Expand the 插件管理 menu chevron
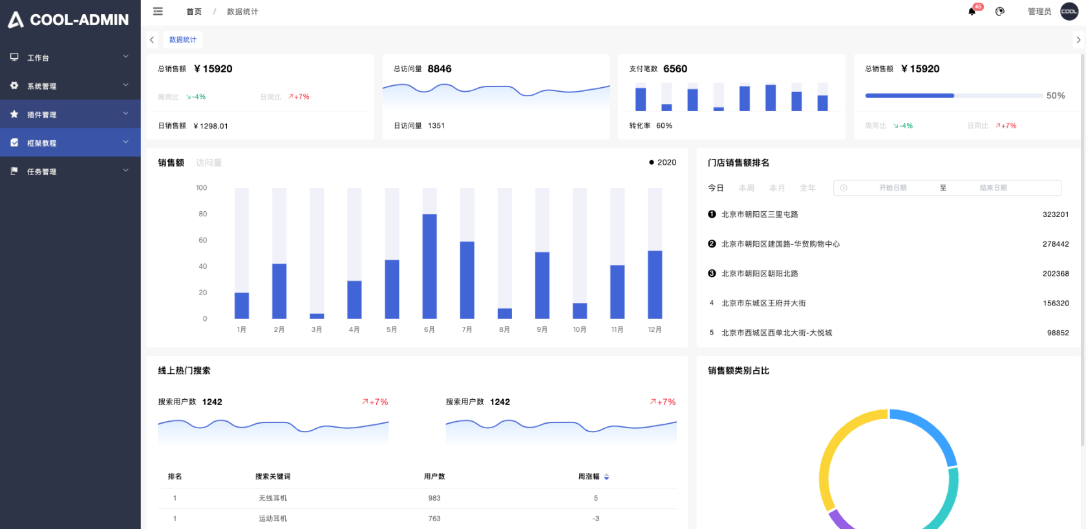The height and width of the screenshot is (529, 1086). 126,114
